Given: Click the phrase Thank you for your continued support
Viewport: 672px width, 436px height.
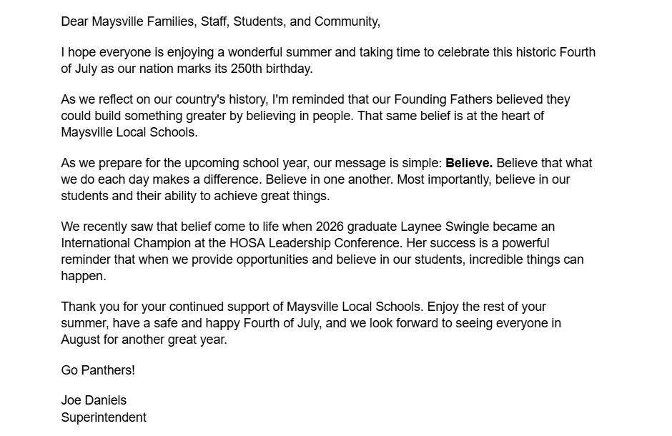Looking at the screenshot, I should pos(172,307).
